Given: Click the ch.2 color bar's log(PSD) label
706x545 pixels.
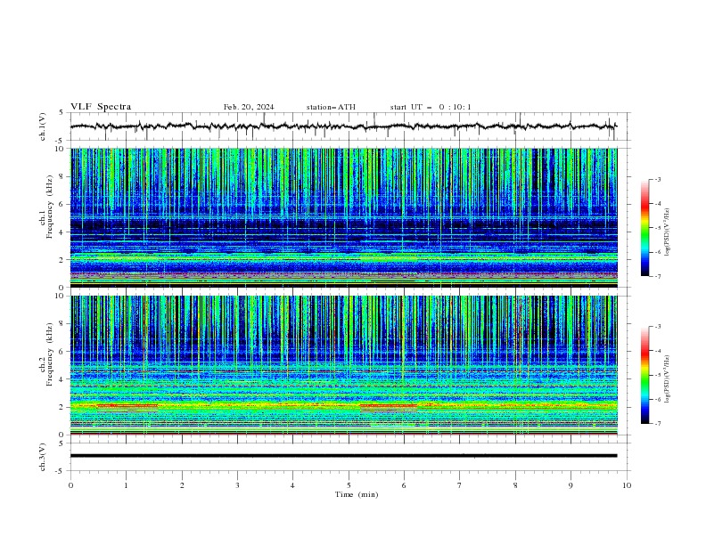Looking at the screenshot, I should [x=667, y=378].
